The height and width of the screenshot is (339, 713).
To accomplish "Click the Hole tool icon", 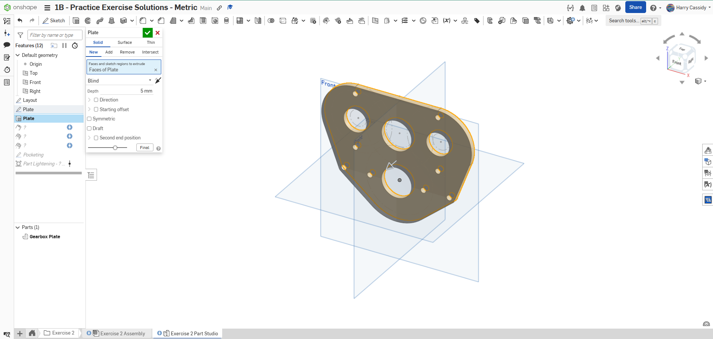I will tap(215, 21).
